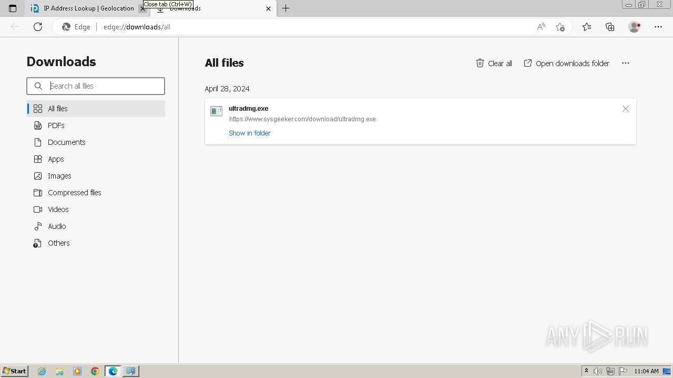Click the April 28, 2024 date heading
The height and width of the screenshot is (378, 673).
227,89
